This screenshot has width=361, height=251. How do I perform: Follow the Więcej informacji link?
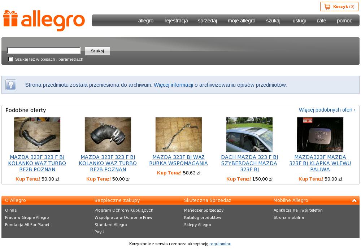click(173, 85)
